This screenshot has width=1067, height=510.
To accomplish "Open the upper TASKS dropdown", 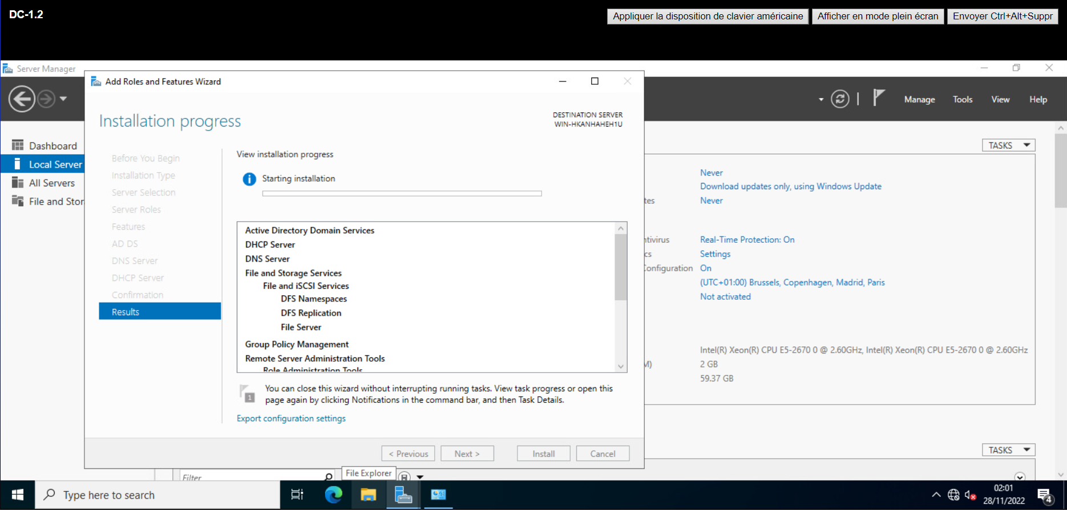I will coord(1008,145).
